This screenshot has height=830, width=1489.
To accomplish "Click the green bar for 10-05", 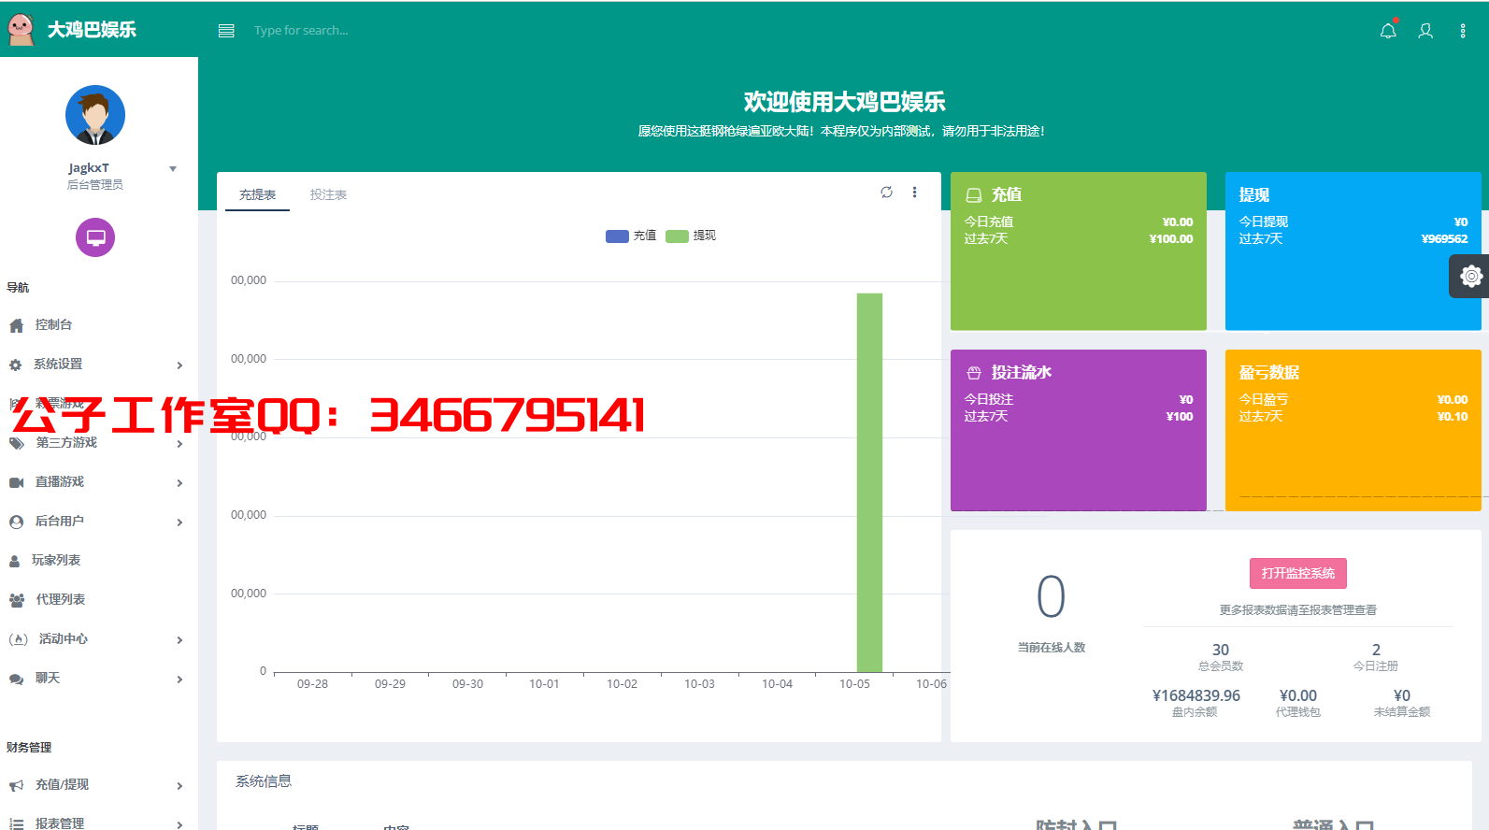I will 869,482.
